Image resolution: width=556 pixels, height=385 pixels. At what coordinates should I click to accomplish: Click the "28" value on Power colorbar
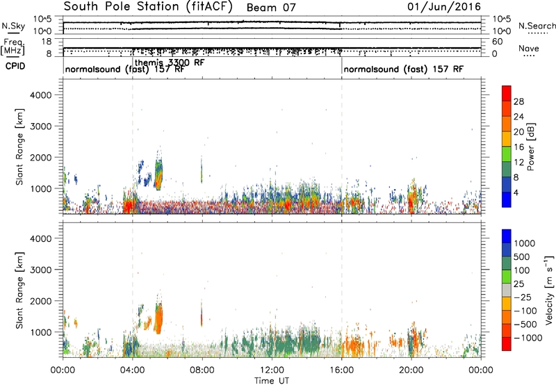pyautogui.click(x=518, y=101)
